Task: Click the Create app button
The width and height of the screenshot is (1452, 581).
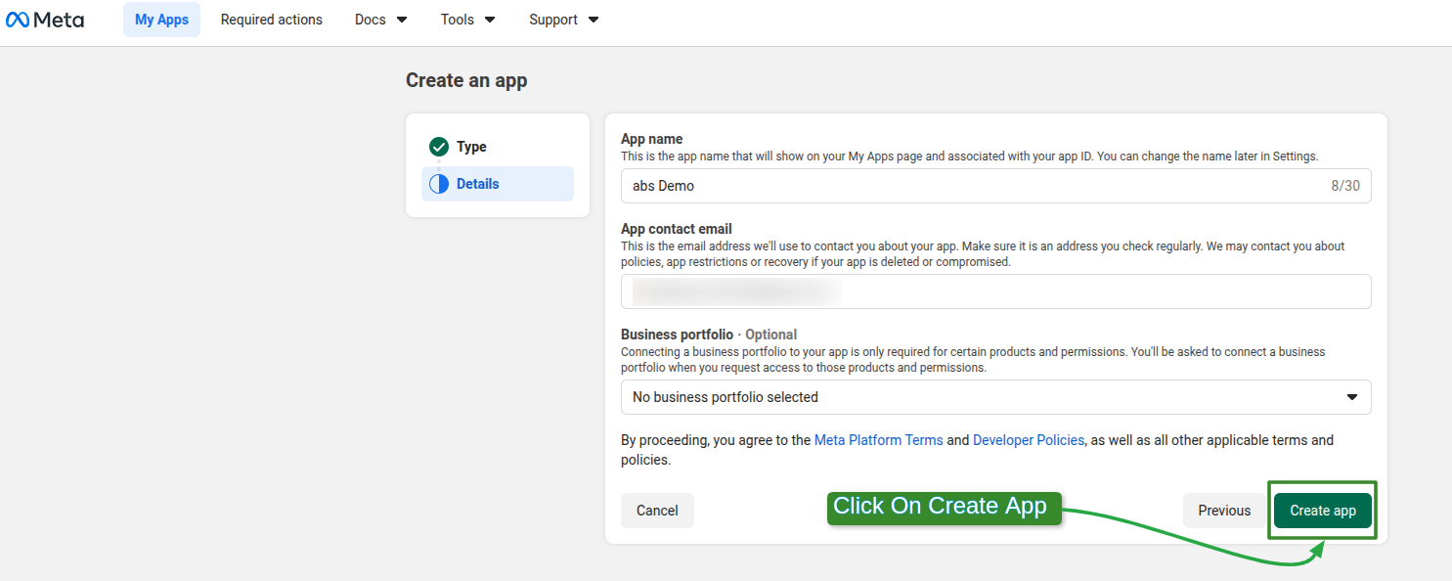Action: click(x=1322, y=510)
